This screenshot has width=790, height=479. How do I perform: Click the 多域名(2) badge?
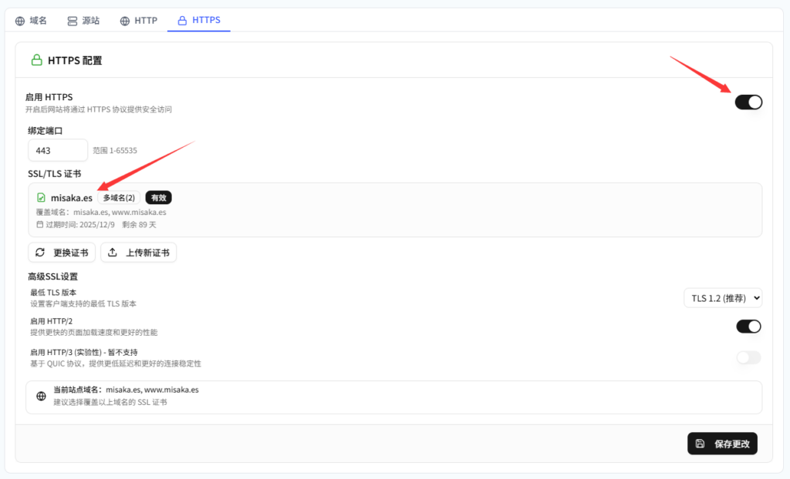(x=119, y=198)
